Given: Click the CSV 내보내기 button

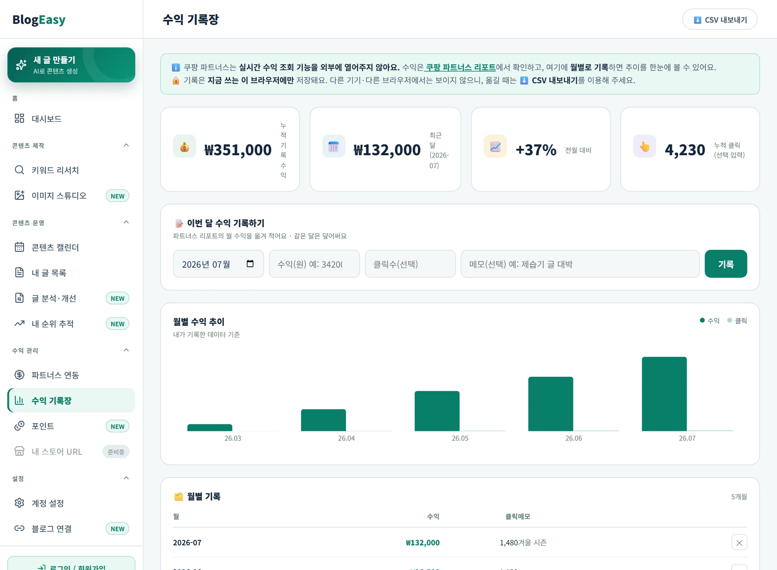Looking at the screenshot, I should (x=720, y=19).
